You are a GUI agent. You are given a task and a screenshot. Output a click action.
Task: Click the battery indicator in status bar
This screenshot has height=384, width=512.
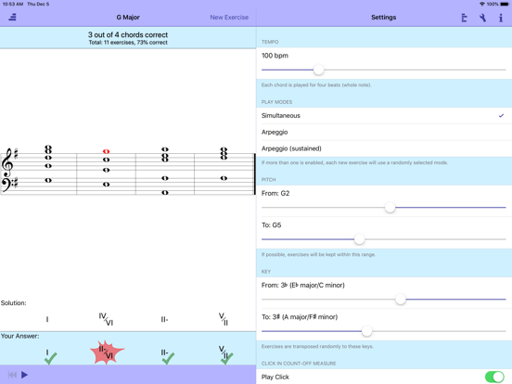pyautogui.click(x=505, y=4)
